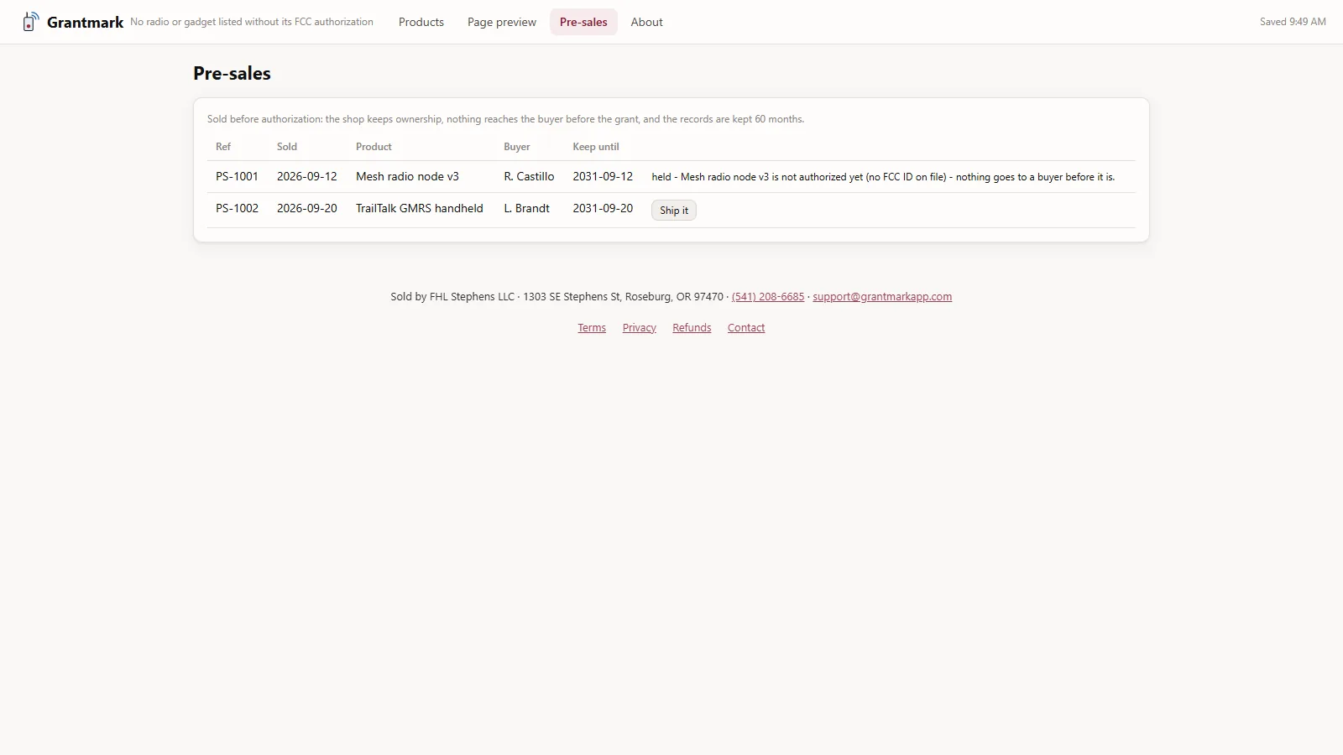Switch to the Page preview tab
The height and width of the screenshot is (755, 1343).
point(502,23)
